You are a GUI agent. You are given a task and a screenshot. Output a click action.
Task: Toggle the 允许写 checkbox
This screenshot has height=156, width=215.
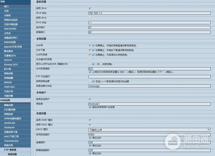point(90,45)
